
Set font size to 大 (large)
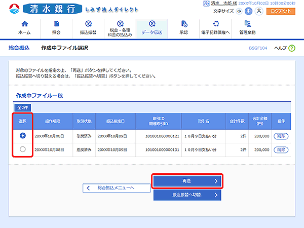[258, 11]
